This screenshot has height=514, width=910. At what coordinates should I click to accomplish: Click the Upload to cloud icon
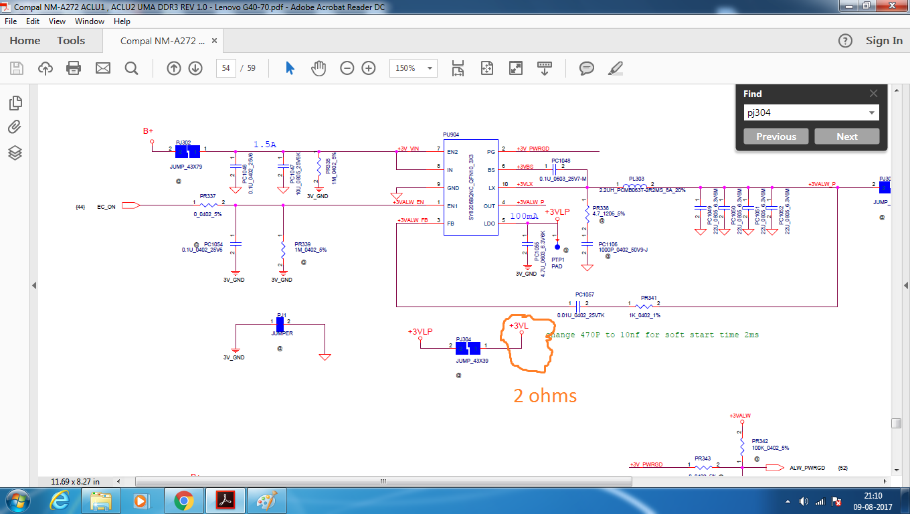pyautogui.click(x=45, y=68)
